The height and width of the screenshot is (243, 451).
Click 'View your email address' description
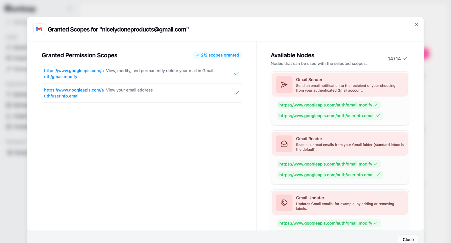pyautogui.click(x=129, y=90)
